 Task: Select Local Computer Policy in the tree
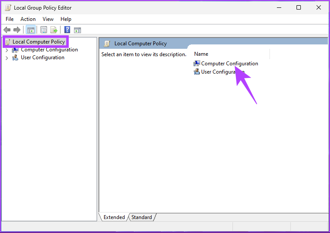[38, 42]
